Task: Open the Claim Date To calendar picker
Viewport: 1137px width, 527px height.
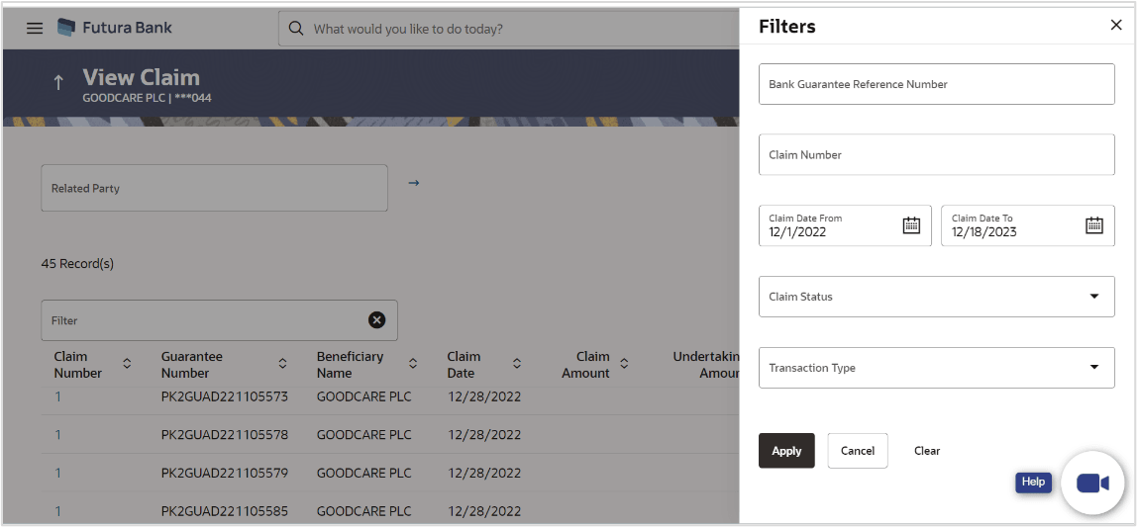Action: (1093, 225)
